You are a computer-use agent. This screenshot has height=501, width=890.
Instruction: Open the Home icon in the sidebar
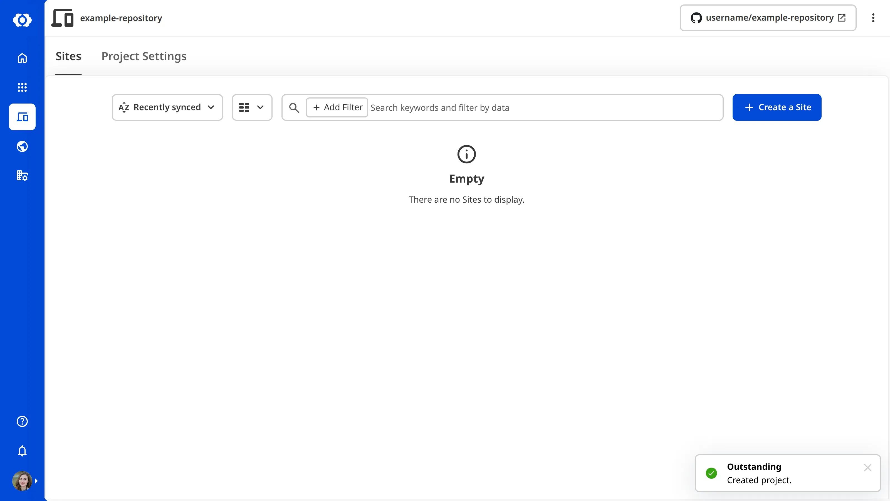coord(22,58)
